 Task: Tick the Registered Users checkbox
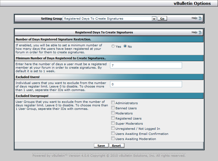pos(113,118)
